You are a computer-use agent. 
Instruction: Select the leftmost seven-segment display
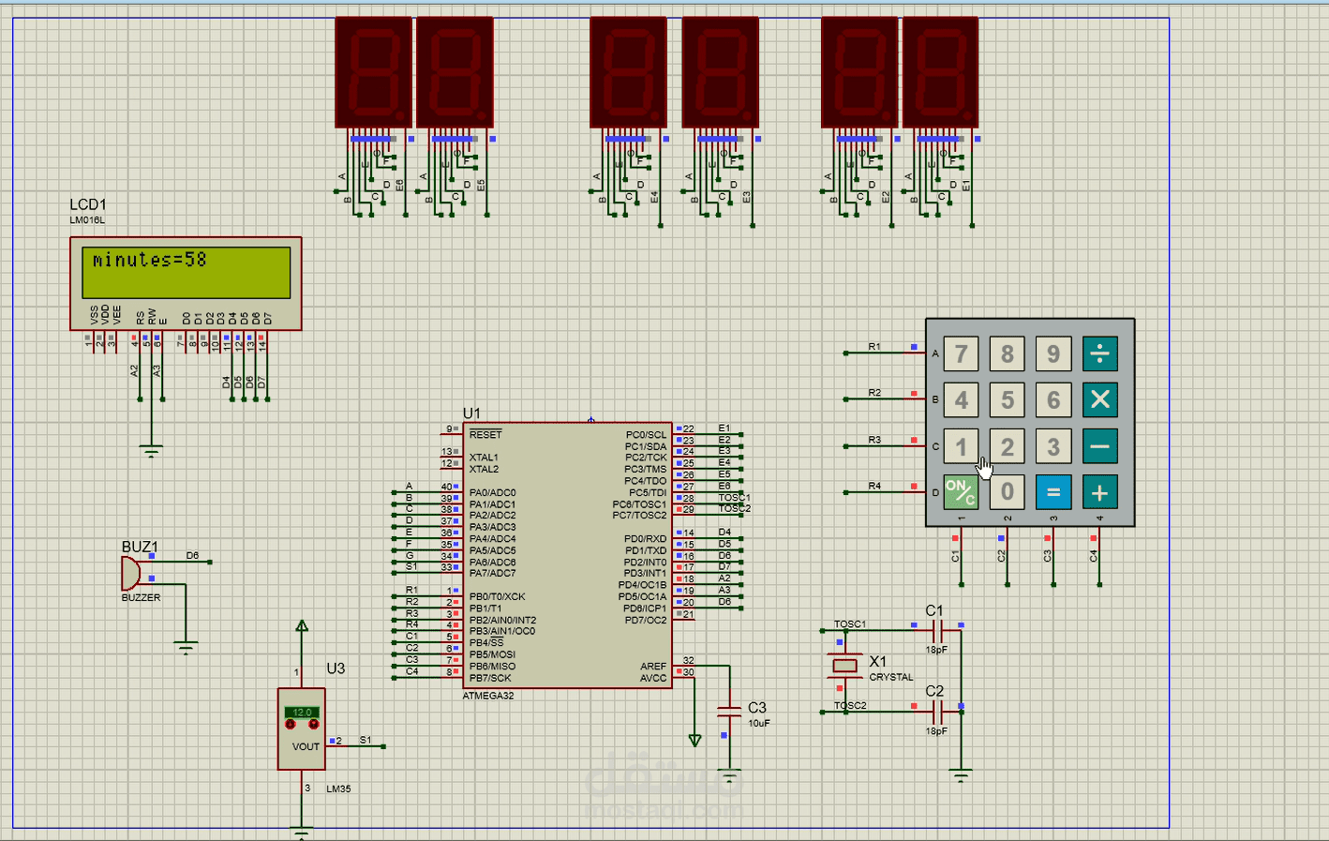pos(373,72)
